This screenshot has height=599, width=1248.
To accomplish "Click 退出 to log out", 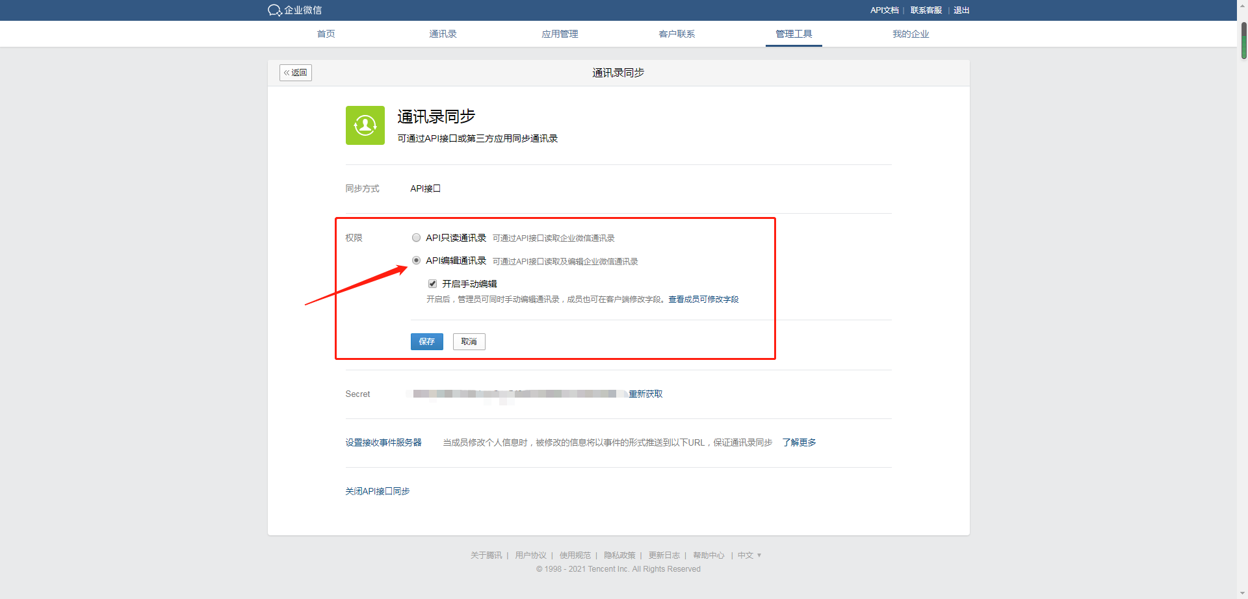I will tap(961, 10).
